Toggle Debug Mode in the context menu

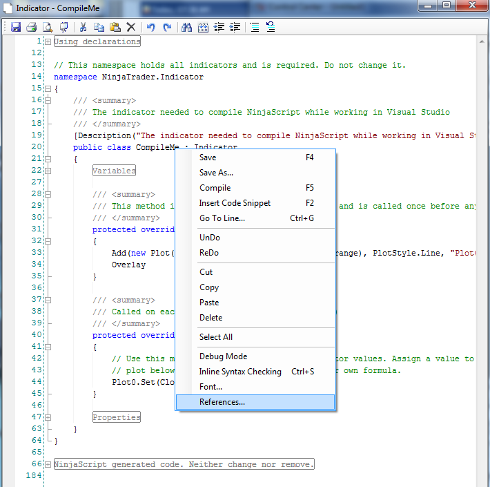pyautogui.click(x=255, y=356)
